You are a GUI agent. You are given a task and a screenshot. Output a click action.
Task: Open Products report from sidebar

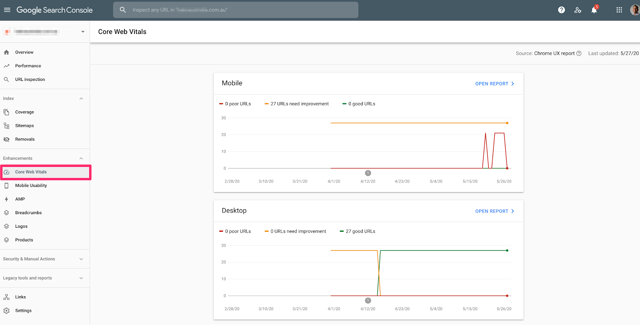[x=24, y=240]
